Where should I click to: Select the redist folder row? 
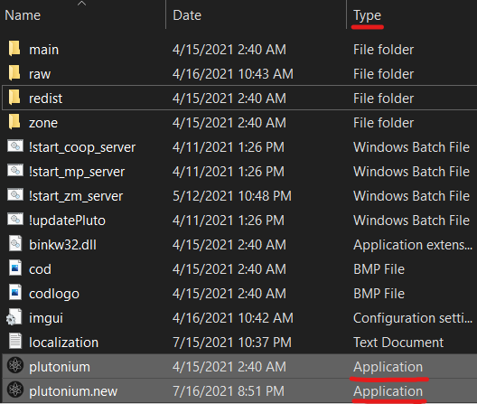239,98
